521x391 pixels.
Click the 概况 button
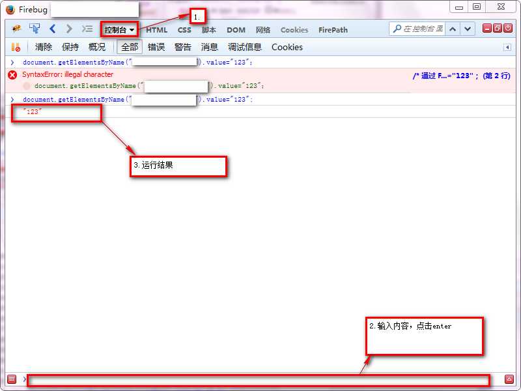pos(97,47)
